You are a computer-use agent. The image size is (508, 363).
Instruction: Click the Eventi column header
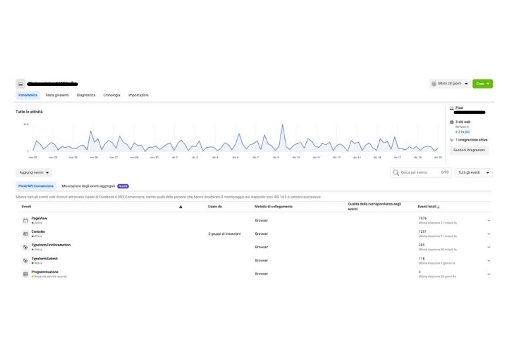[x=26, y=207]
